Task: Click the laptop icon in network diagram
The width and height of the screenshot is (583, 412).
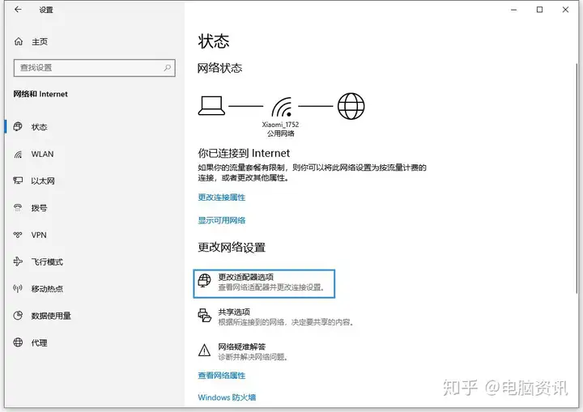Action: pos(211,106)
